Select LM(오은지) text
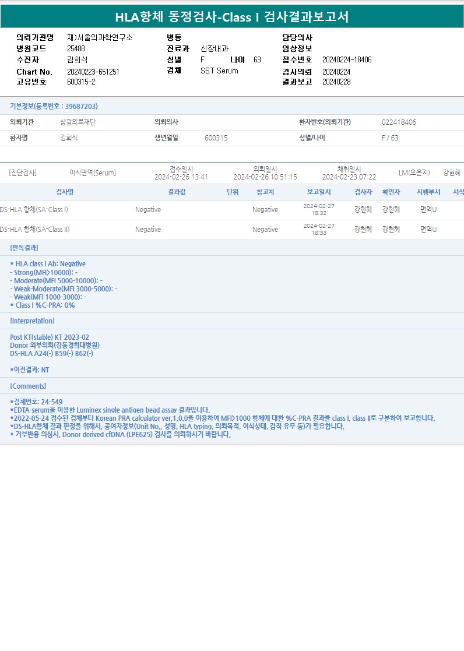 [x=414, y=173]
